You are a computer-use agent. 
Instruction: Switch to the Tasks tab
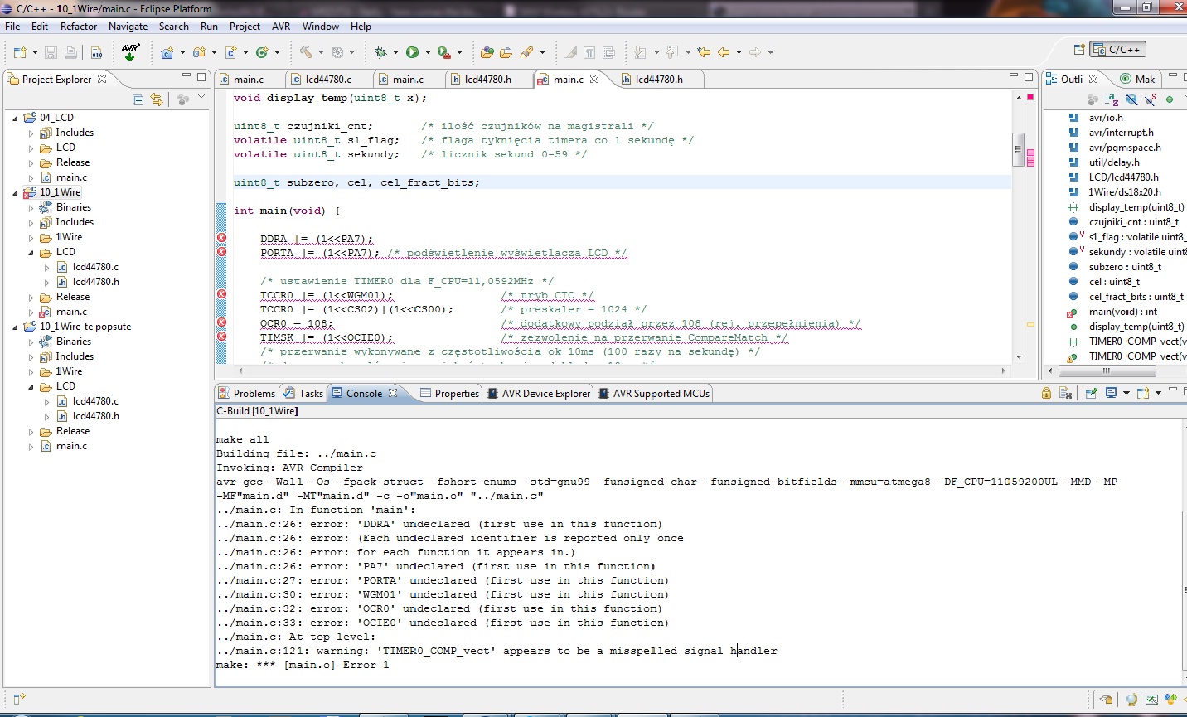point(303,393)
